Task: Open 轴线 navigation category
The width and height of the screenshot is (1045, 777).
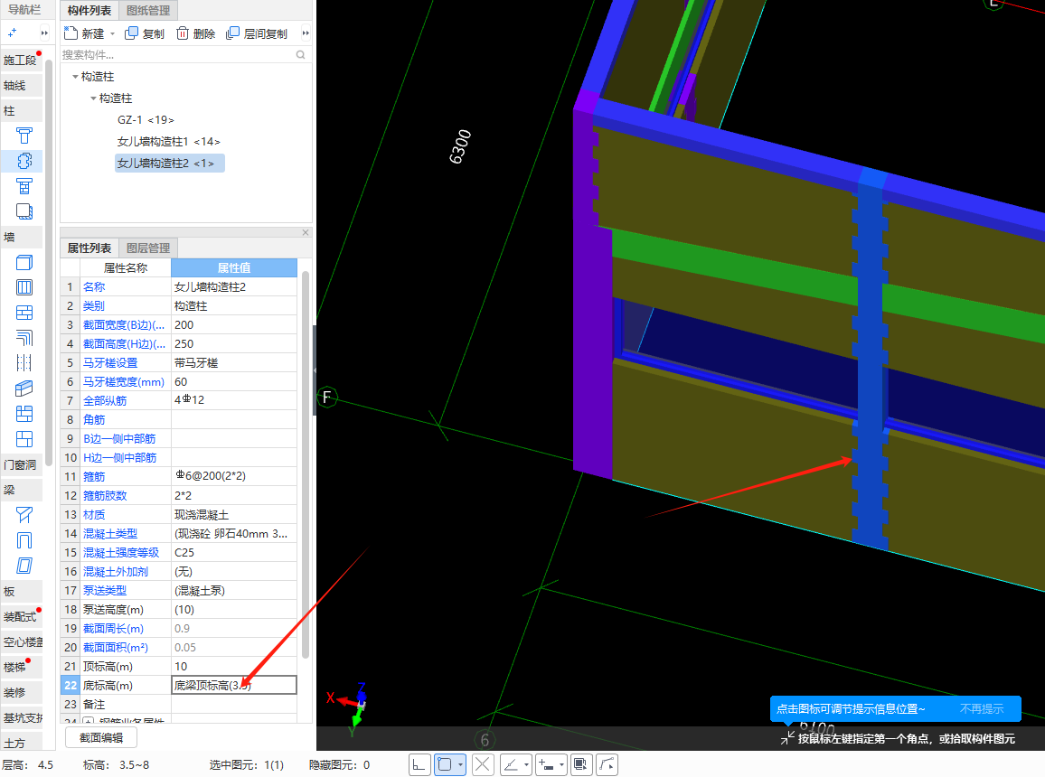Action: pyautogui.click(x=22, y=85)
